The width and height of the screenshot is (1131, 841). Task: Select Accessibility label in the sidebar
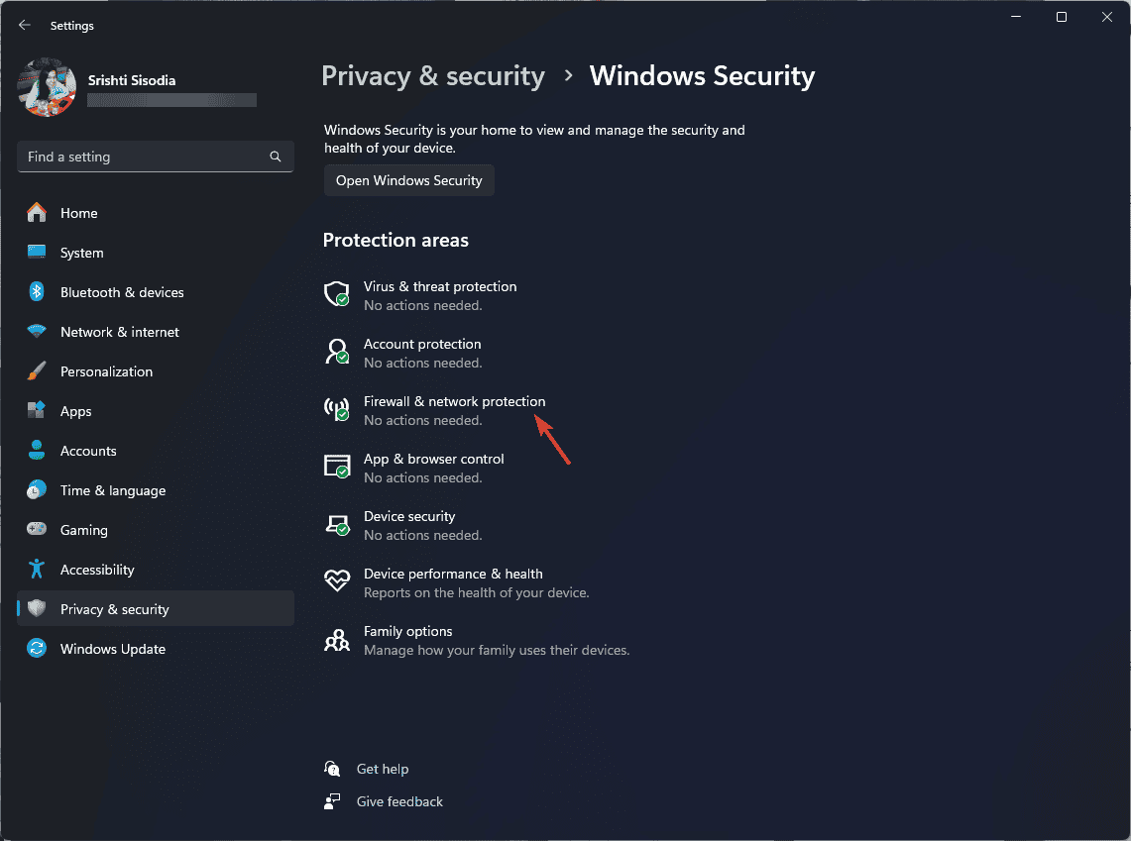(x=97, y=570)
